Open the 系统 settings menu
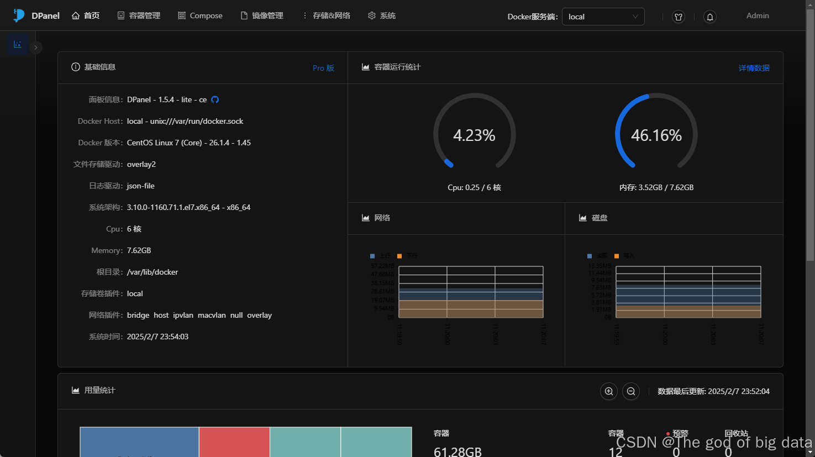815x457 pixels. [x=382, y=15]
